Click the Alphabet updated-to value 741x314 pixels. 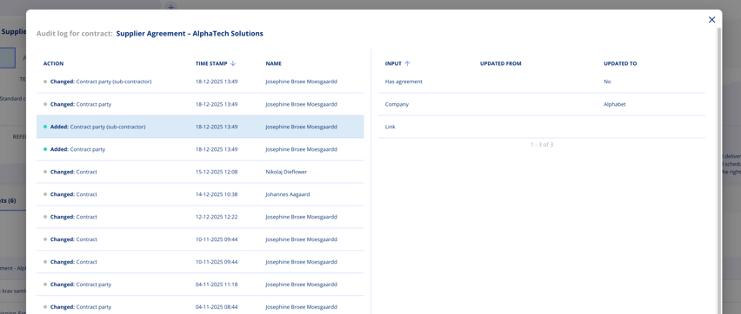(614, 104)
